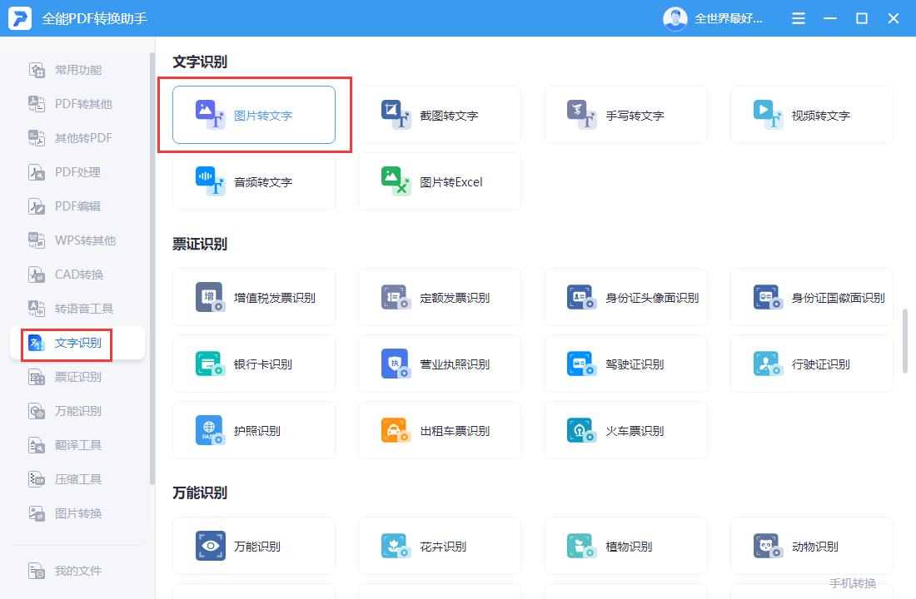Open the 万能识别 universal recognition tool

pos(254,545)
